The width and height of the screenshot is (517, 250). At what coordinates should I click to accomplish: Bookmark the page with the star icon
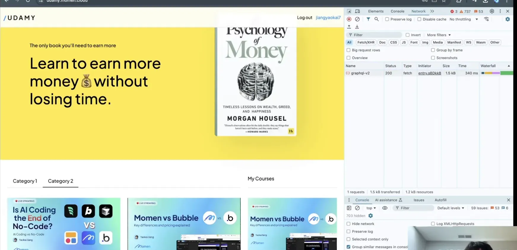coord(444,1)
